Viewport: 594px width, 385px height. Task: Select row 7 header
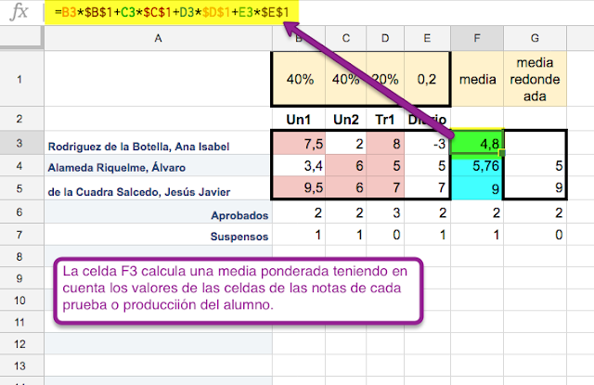click(21, 236)
